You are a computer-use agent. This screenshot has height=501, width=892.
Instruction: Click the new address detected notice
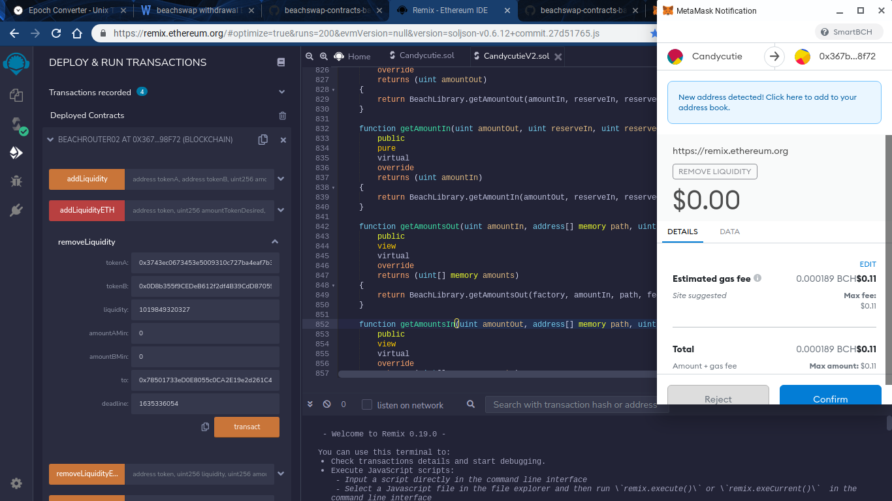click(774, 102)
